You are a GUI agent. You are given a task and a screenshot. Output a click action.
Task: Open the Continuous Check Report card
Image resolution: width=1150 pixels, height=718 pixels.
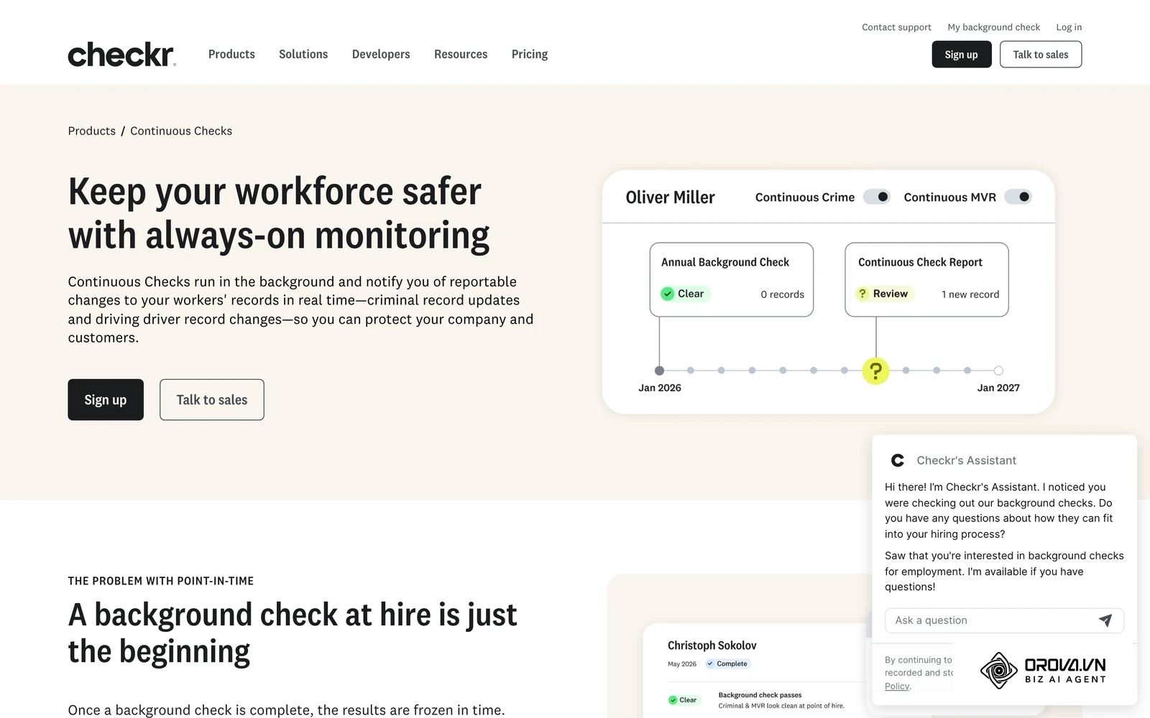(x=926, y=279)
